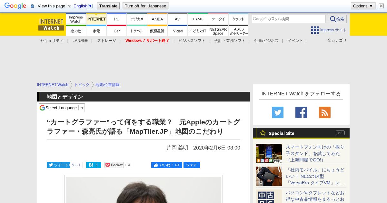
Task: Click the Google custom search field
Action: pyautogui.click(x=289, y=19)
